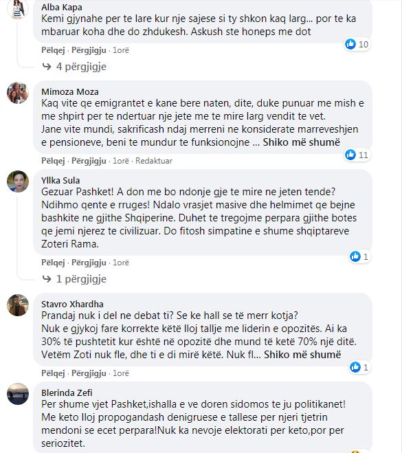
Task: Click Pëlqej under Alba Kapa's comment
Action: tap(53, 50)
